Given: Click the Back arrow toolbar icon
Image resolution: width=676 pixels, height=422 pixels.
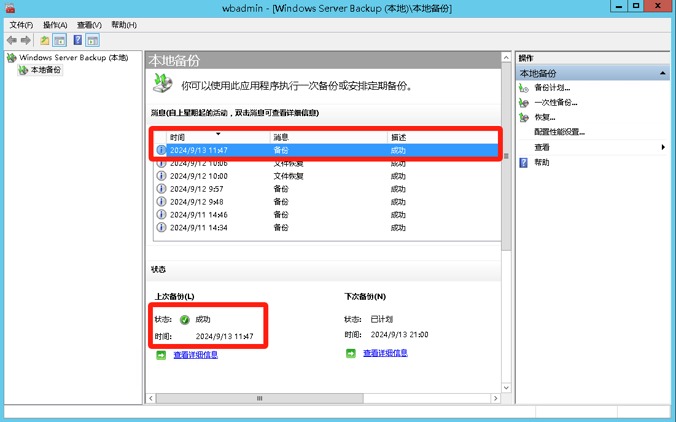Looking at the screenshot, I should (12, 41).
